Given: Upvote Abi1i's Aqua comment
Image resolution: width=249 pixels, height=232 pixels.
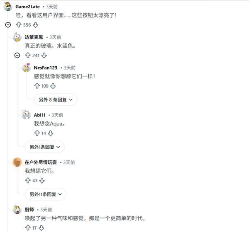Looking at the screenshot, I should click(37, 133).
